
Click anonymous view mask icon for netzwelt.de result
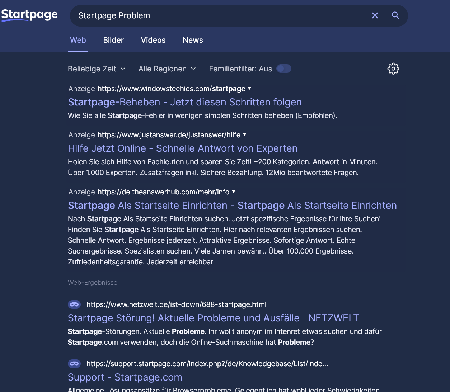coord(74,304)
